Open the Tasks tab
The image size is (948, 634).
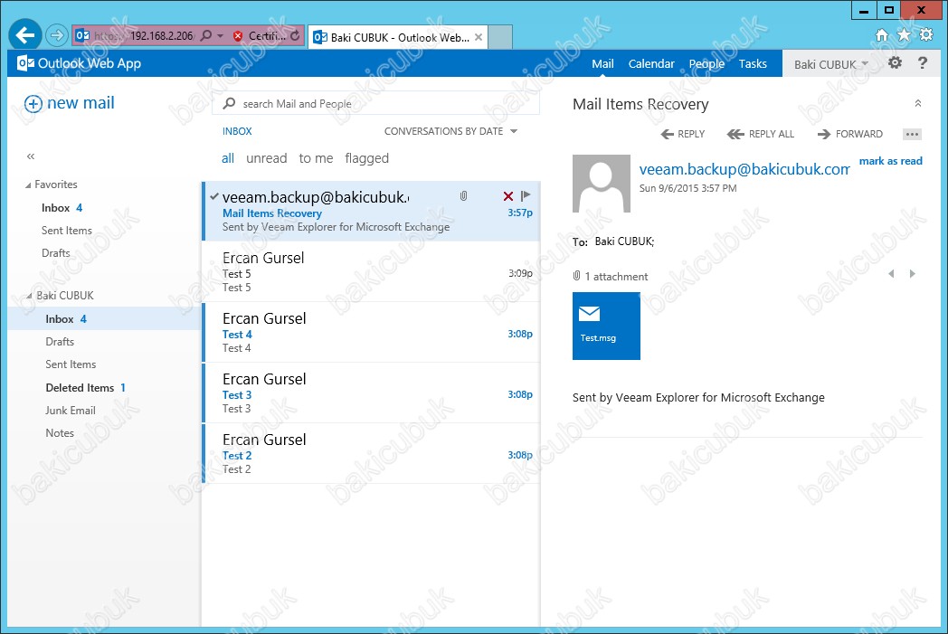[x=753, y=63]
